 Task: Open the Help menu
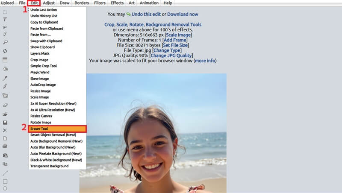click(168, 3)
